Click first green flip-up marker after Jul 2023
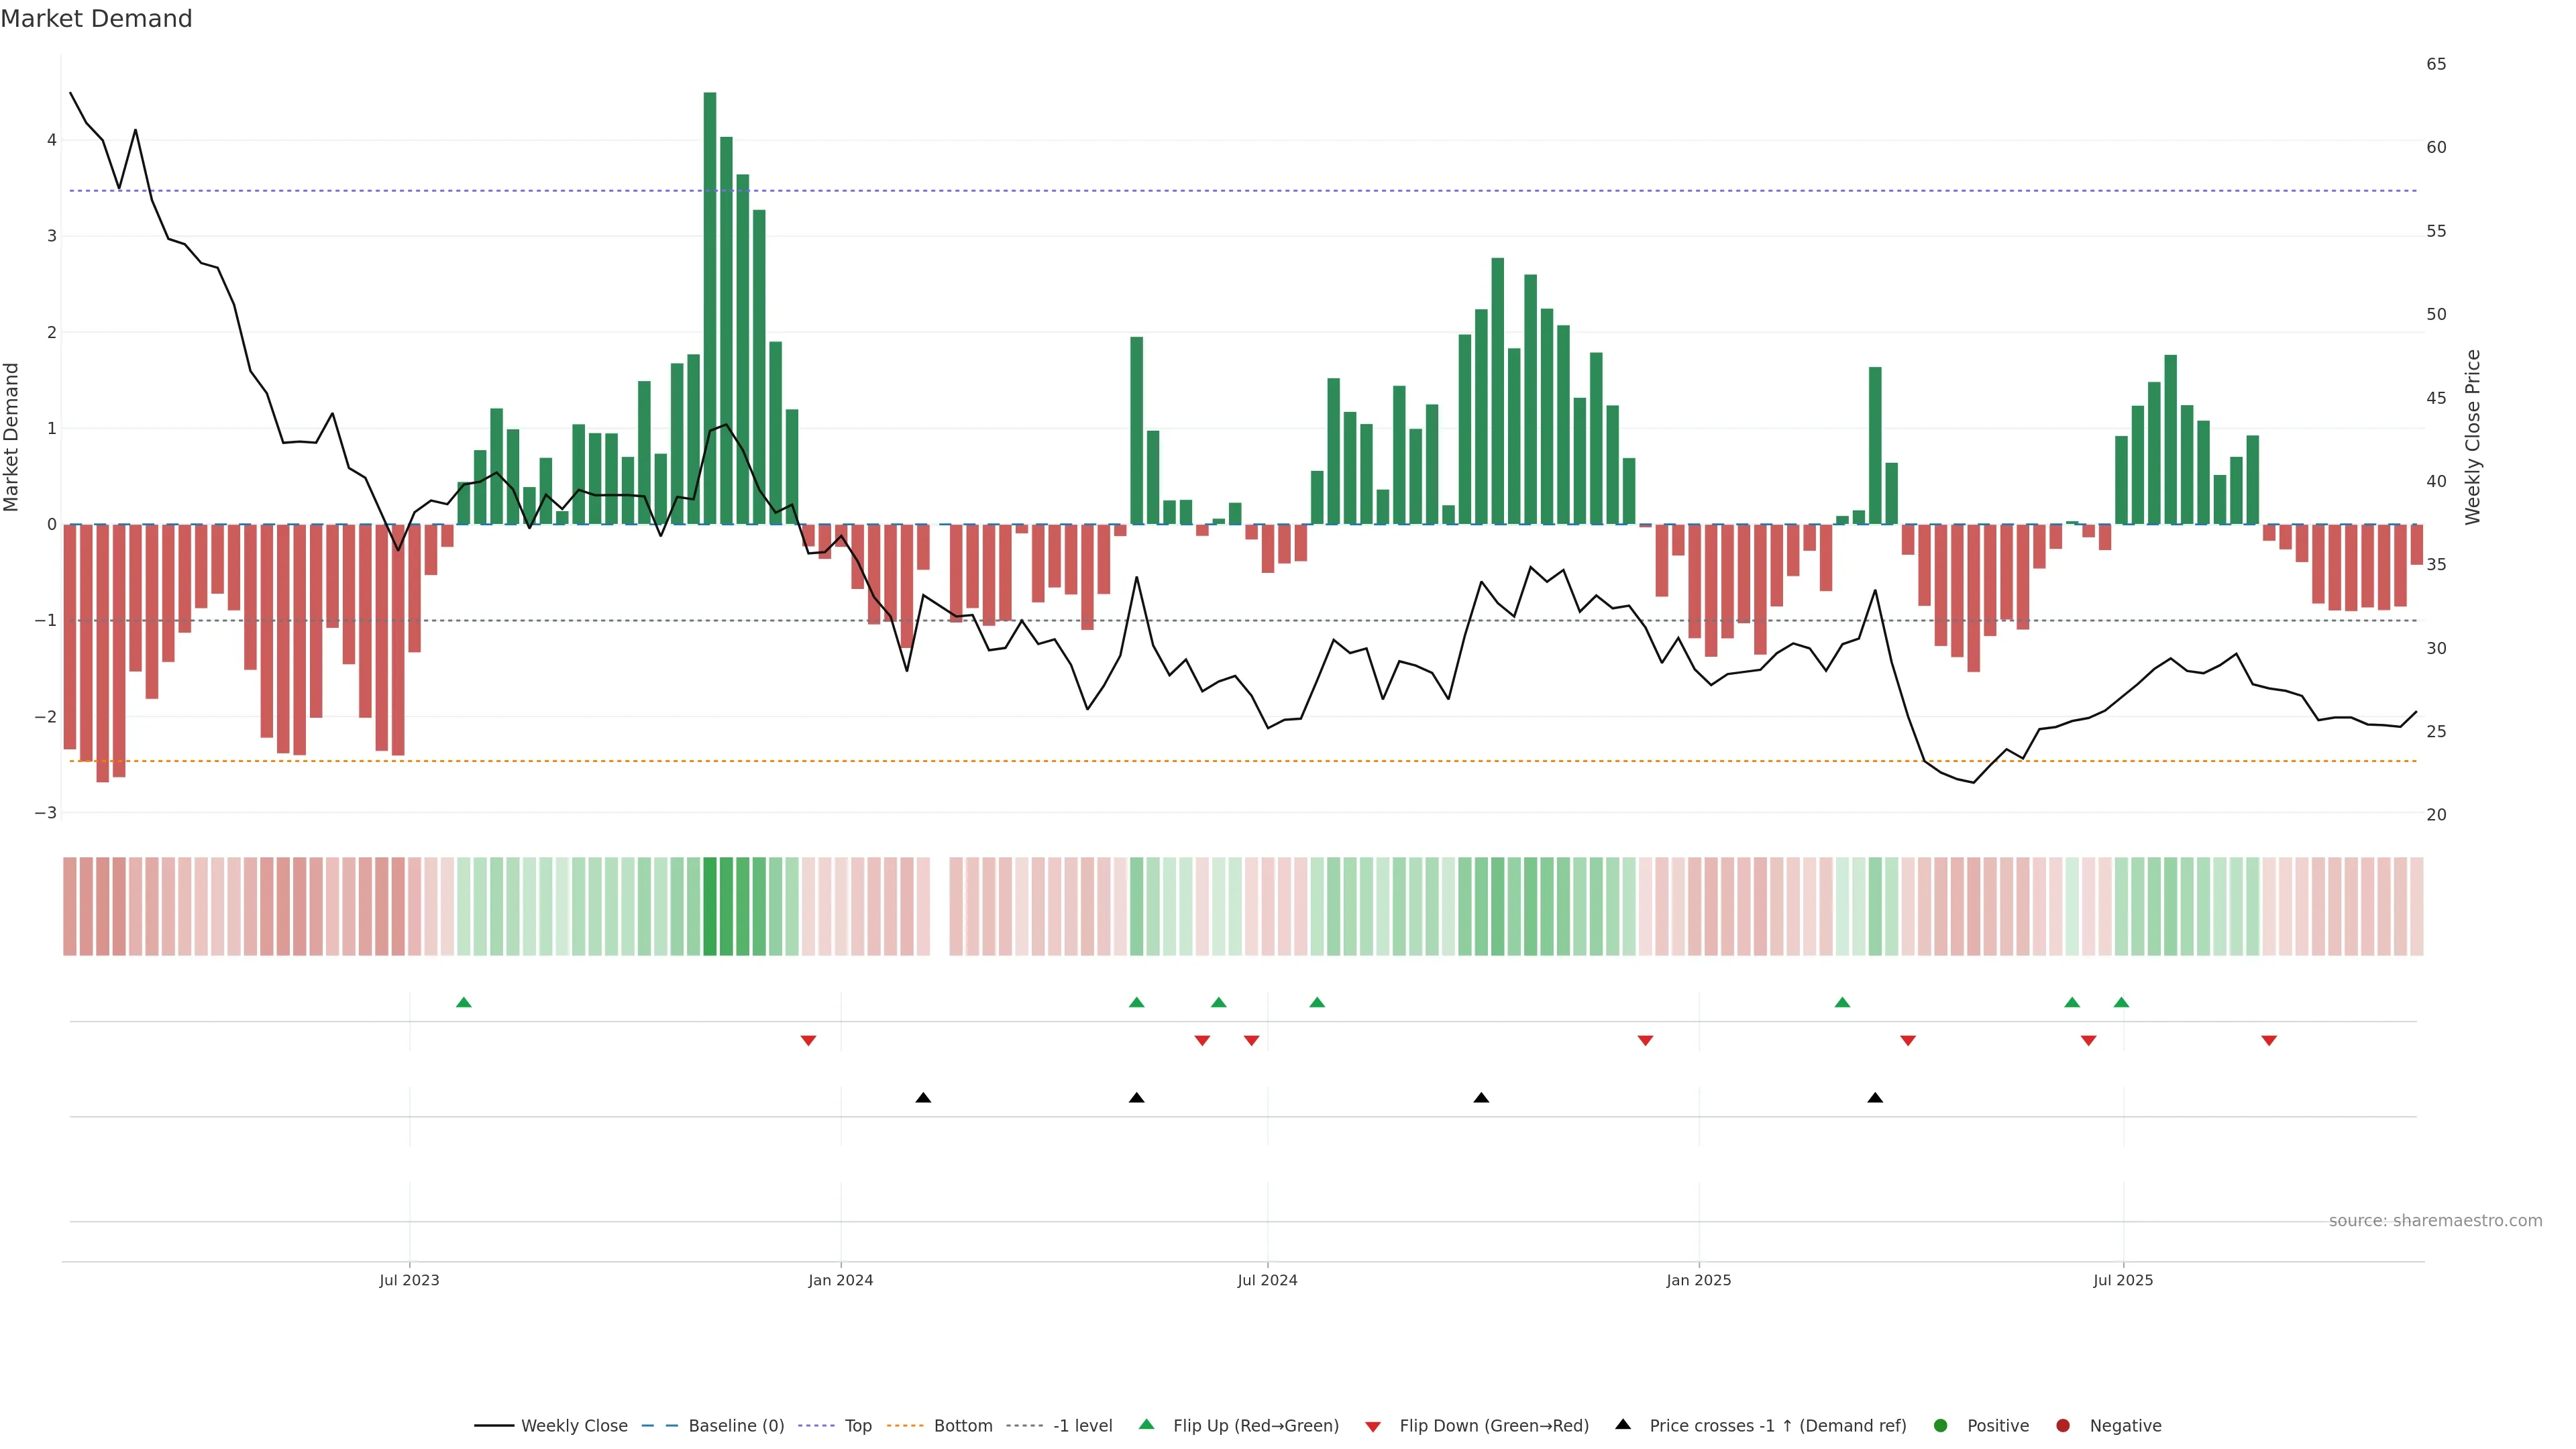The width and height of the screenshot is (2576, 1449). pyautogui.click(x=464, y=1002)
